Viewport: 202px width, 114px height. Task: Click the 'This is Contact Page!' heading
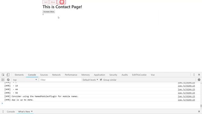[x=62, y=7]
